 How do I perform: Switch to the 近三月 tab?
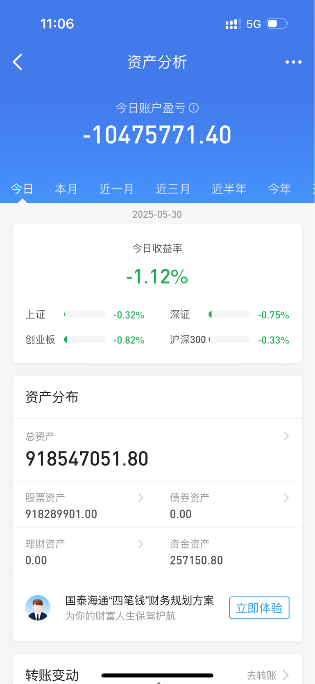click(x=173, y=189)
